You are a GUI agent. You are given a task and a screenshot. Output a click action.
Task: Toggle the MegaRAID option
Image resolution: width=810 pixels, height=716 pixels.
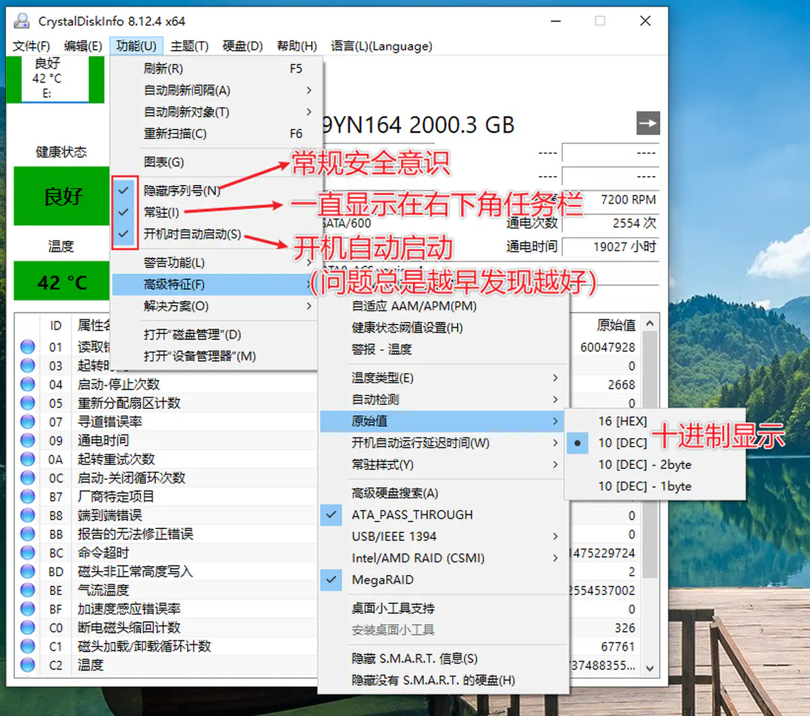pyautogui.click(x=443, y=580)
